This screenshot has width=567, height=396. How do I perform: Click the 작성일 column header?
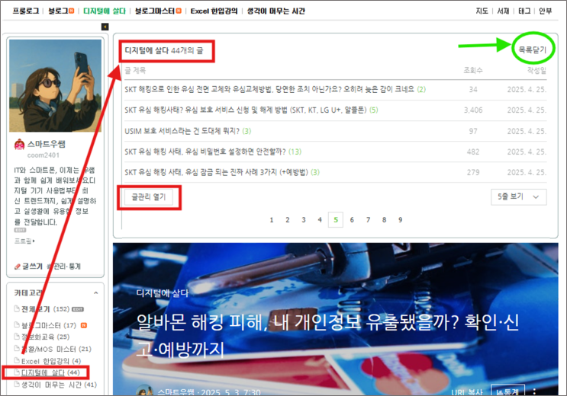click(x=536, y=70)
